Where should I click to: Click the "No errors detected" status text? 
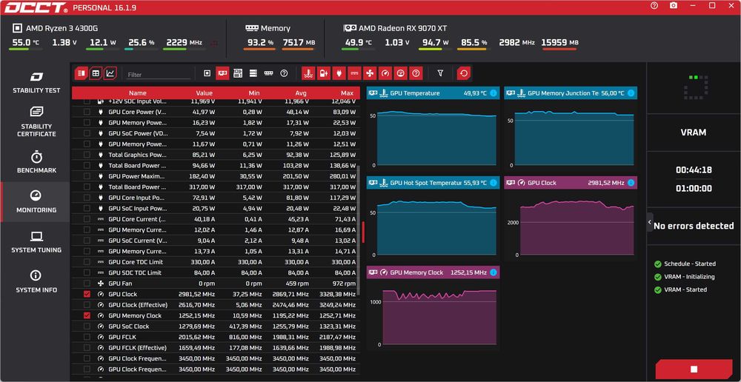[694, 226]
